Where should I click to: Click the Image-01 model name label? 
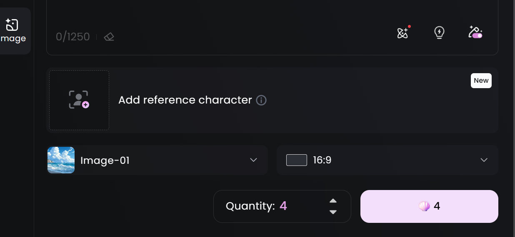coord(105,160)
